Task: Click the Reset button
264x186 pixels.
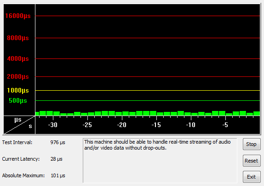Action: coord(252,161)
